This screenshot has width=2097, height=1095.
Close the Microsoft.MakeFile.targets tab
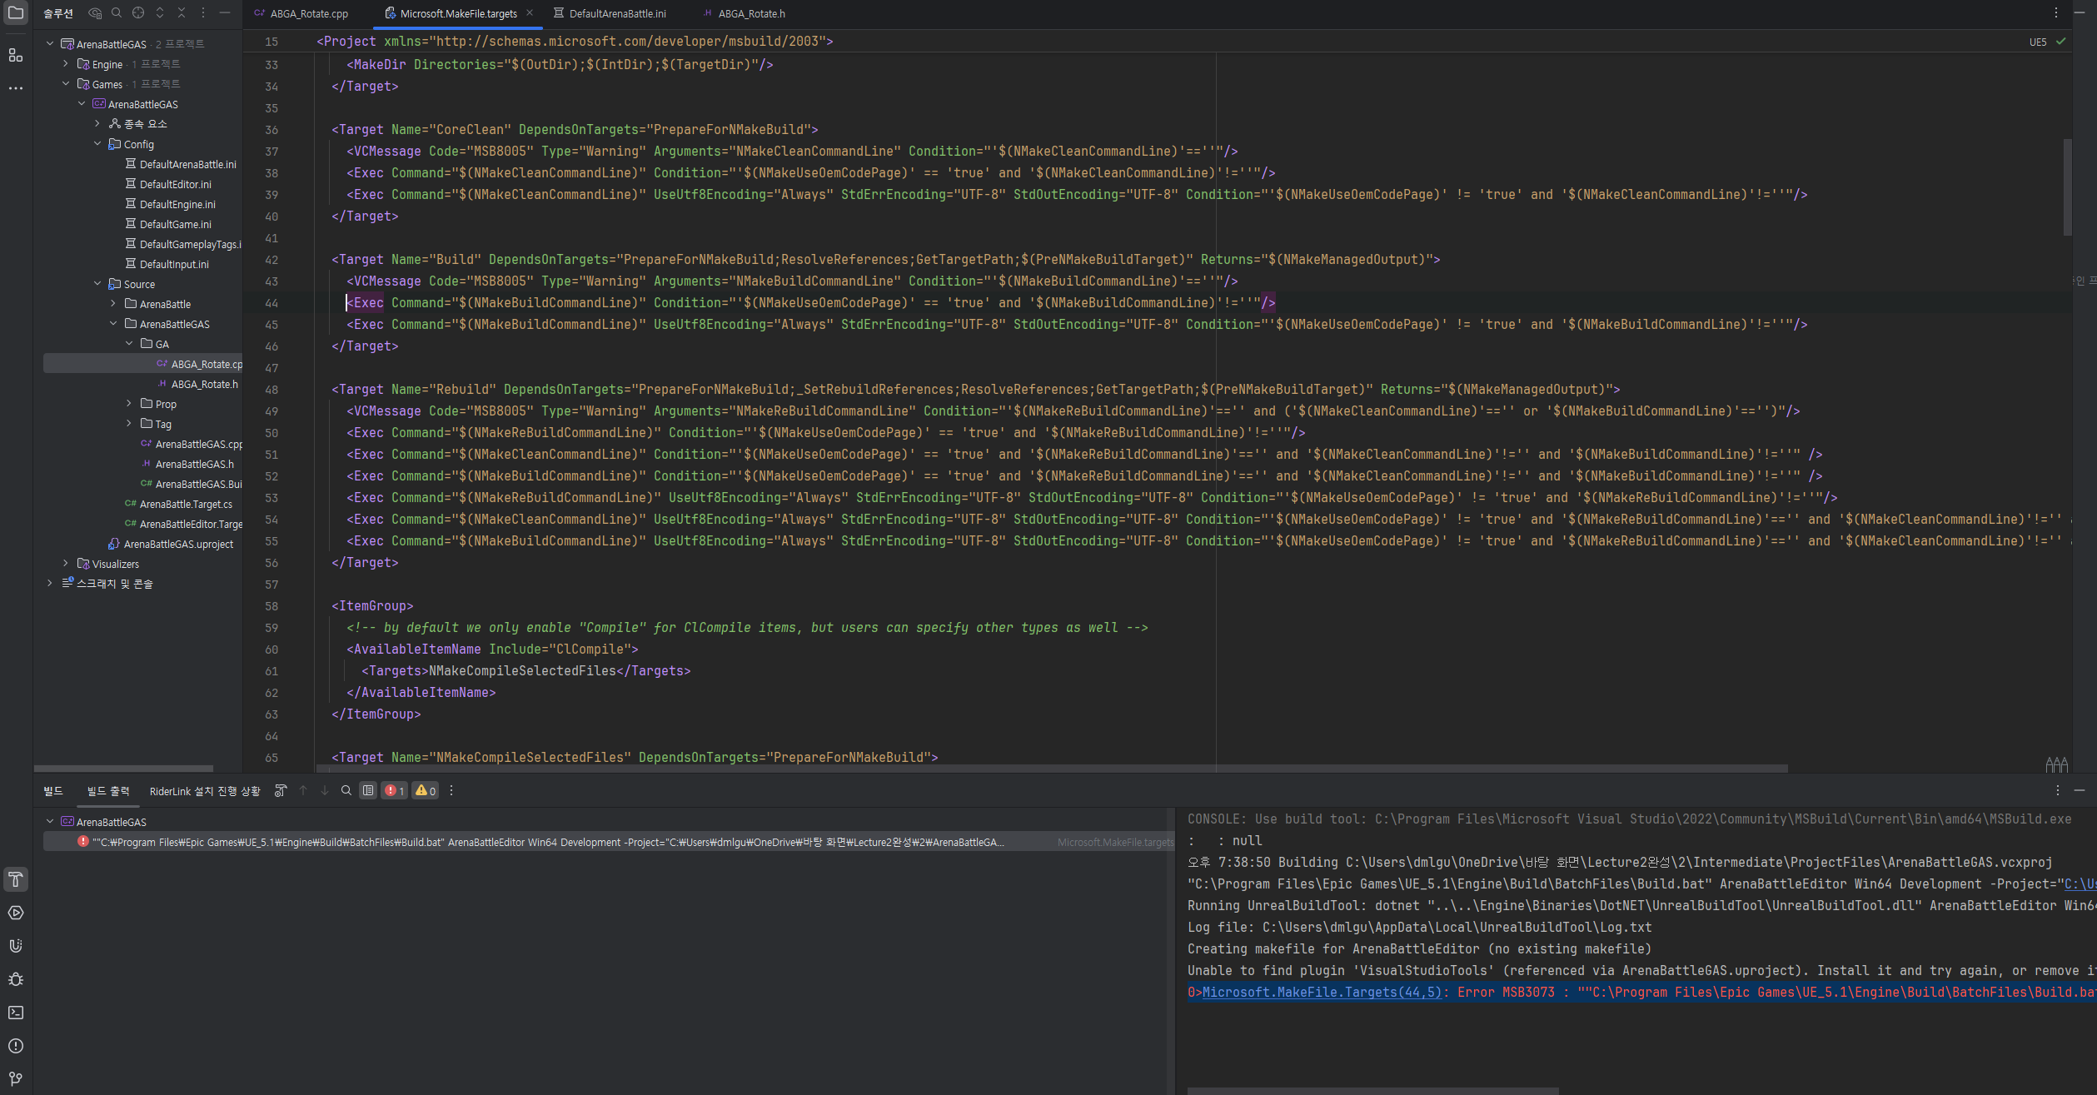pos(530,13)
